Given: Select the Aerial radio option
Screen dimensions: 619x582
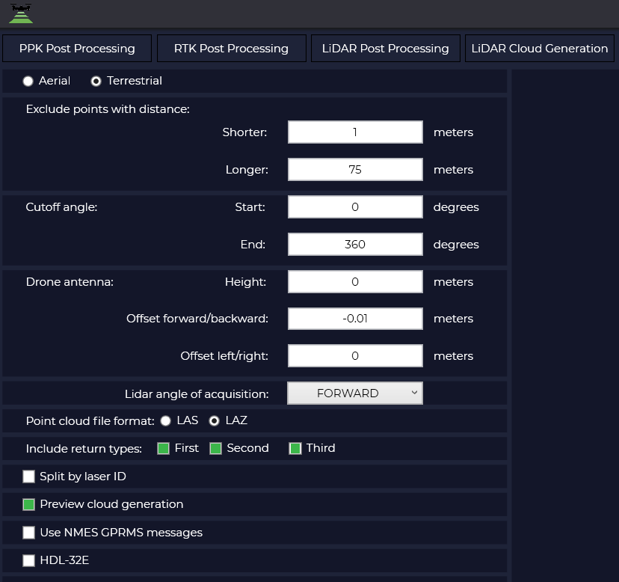Looking at the screenshot, I should (x=28, y=82).
